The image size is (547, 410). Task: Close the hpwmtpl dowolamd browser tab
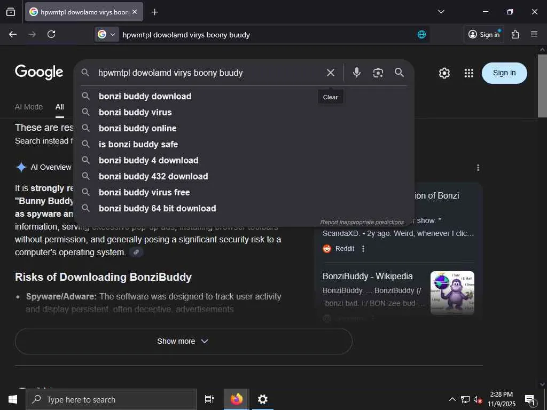[x=135, y=12]
